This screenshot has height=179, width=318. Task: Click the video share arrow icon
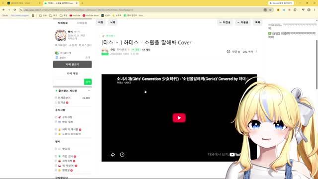113,155
